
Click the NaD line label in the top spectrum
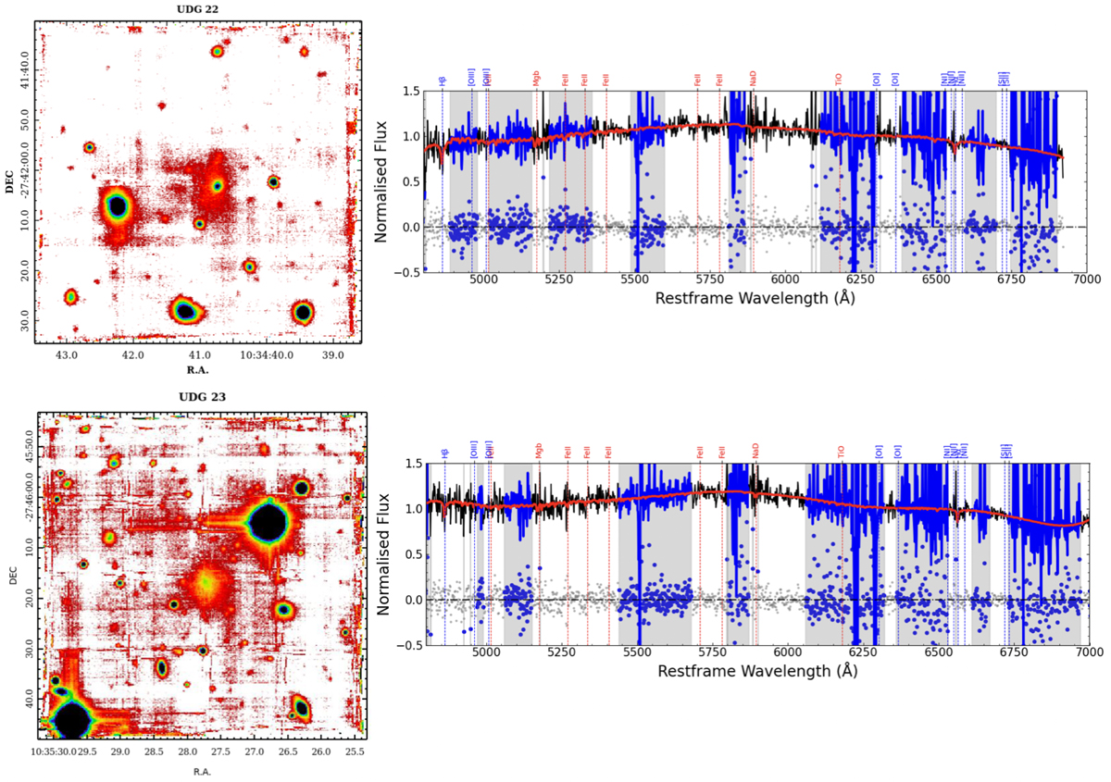click(x=753, y=80)
